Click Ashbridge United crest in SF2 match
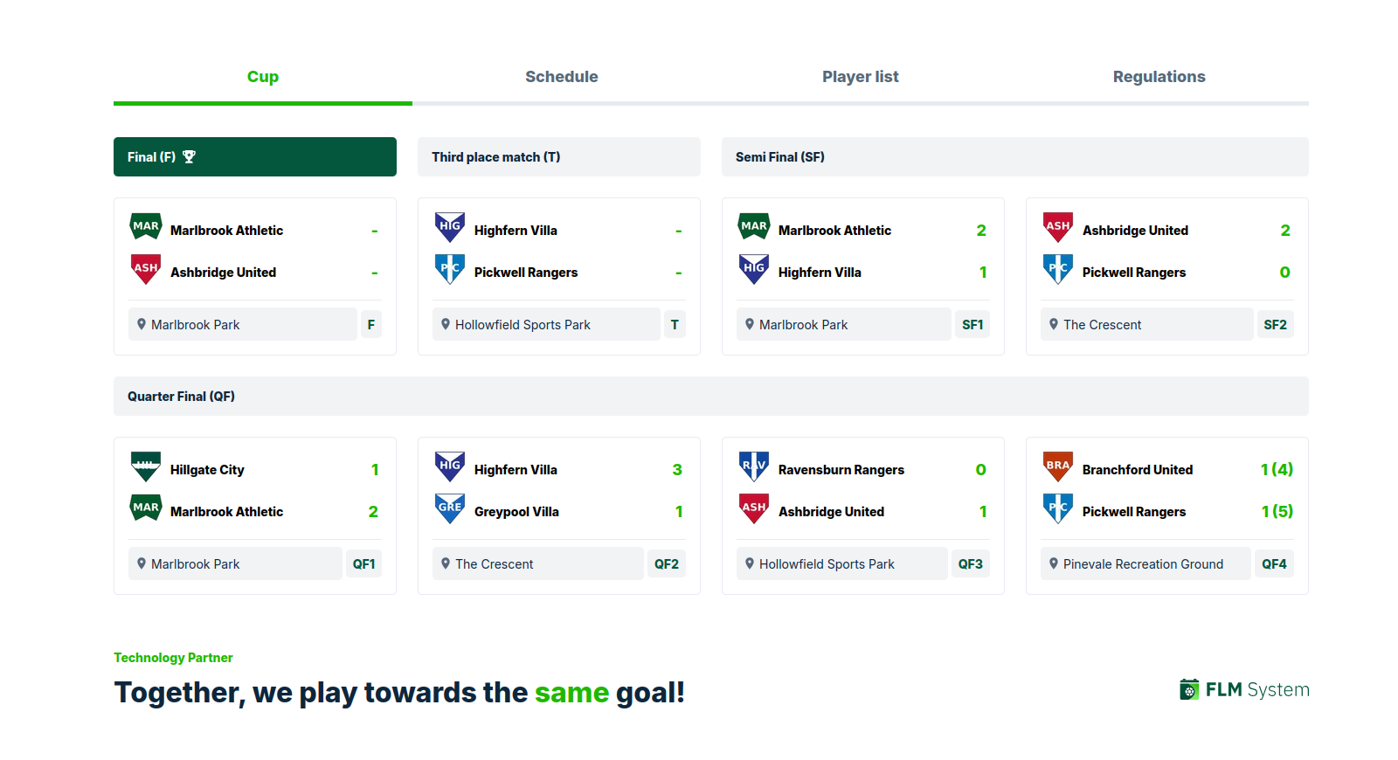This screenshot has height=760, width=1398. [1058, 227]
